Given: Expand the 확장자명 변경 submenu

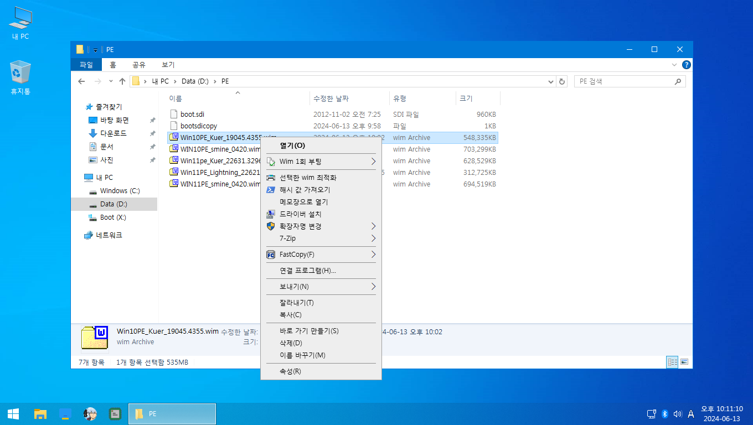Looking at the screenshot, I should pyautogui.click(x=321, y=226).
